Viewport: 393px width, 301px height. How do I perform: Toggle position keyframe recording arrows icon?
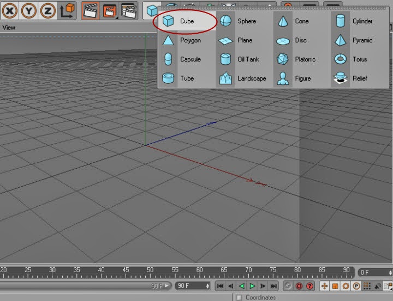coord(324,286)
